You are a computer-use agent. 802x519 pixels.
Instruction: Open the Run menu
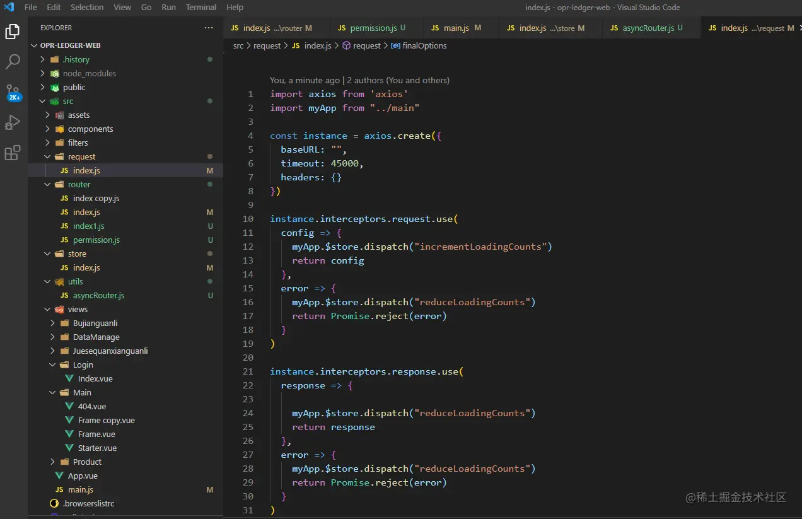pyautogui.click(x=168, y=8)
